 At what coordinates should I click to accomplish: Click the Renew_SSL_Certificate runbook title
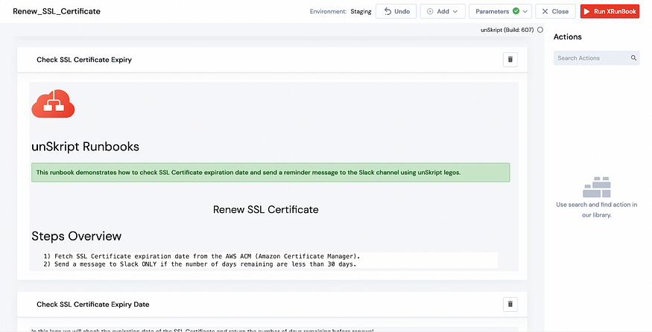57,11
